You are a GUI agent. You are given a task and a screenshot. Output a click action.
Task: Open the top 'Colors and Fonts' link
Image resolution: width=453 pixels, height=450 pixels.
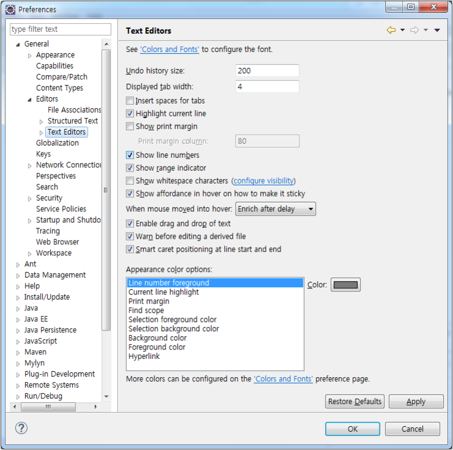(x=170, y=50)
